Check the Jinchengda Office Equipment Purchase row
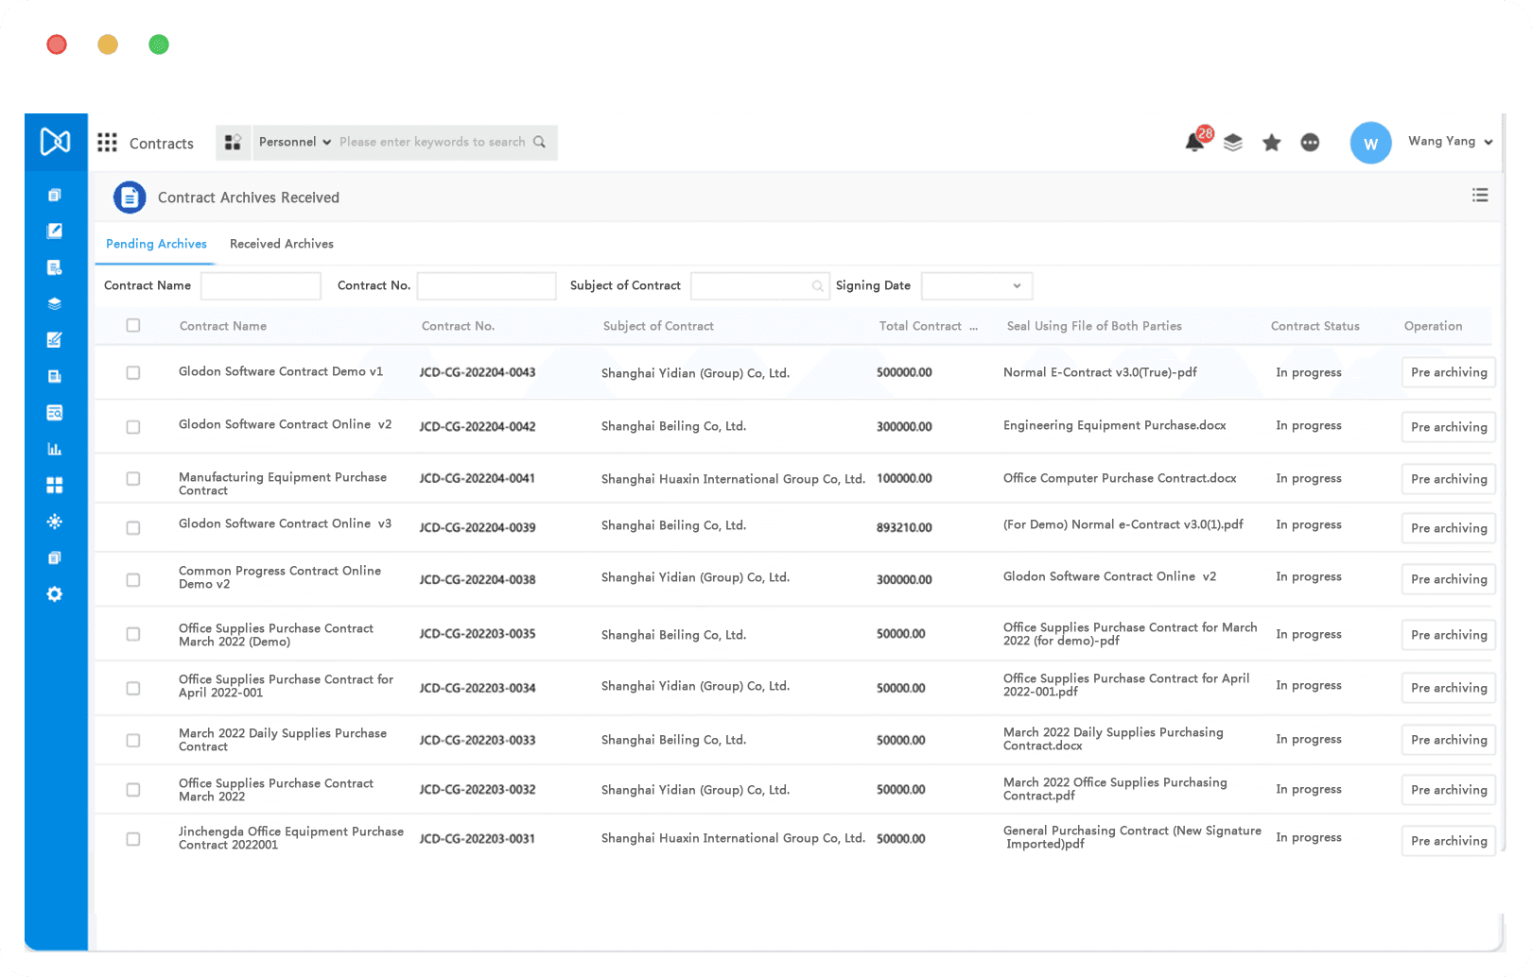The image size is (1532, 977). [133, 839]
